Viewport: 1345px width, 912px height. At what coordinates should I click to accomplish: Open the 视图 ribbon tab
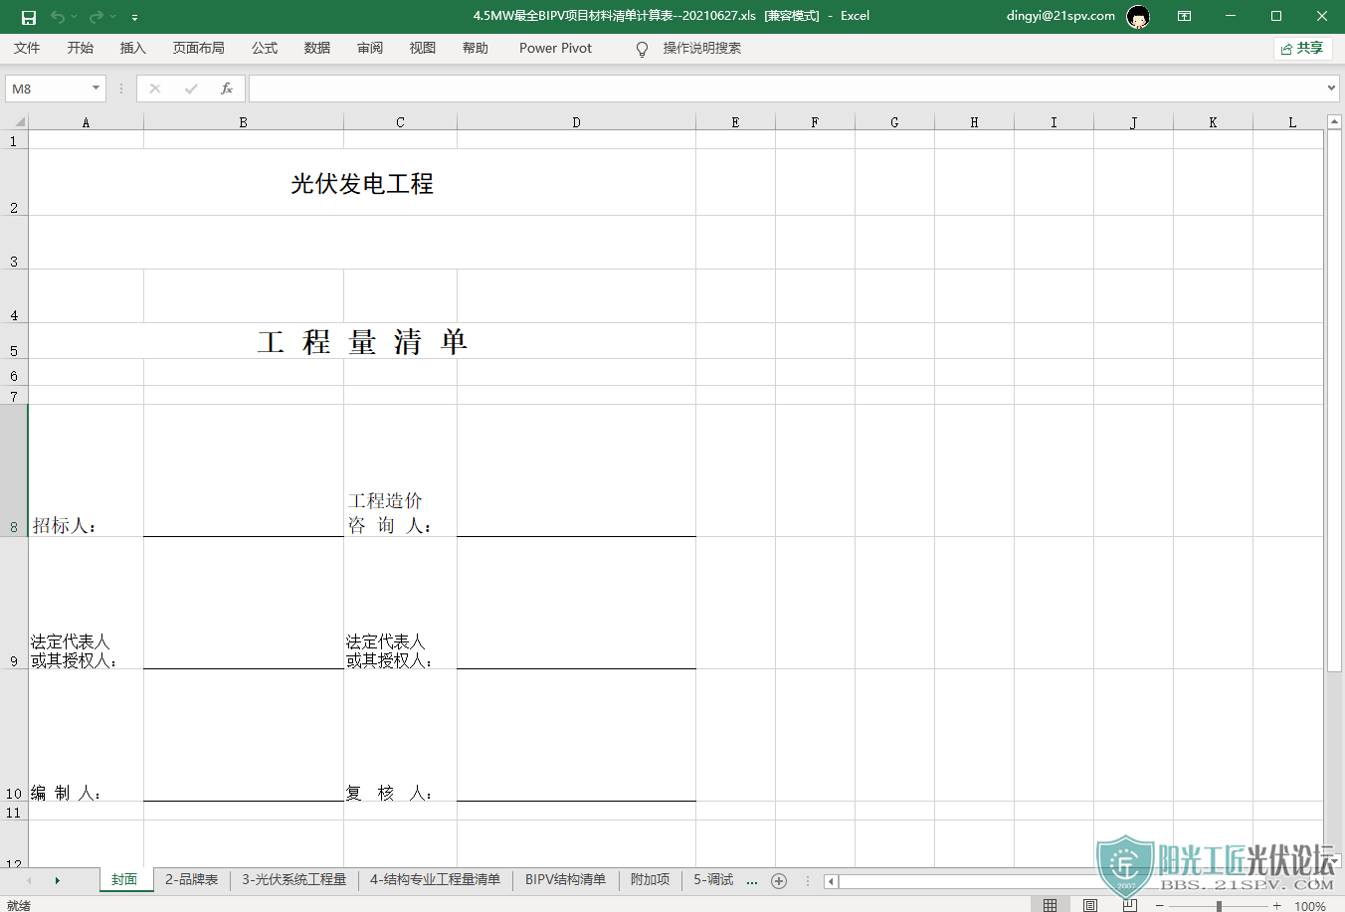pyautogui.click(x=423, y=48)
